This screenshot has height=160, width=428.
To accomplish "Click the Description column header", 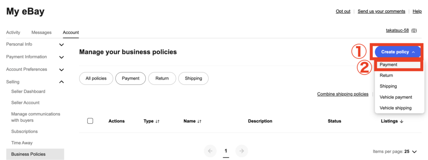I will click(x=260, y=121).
